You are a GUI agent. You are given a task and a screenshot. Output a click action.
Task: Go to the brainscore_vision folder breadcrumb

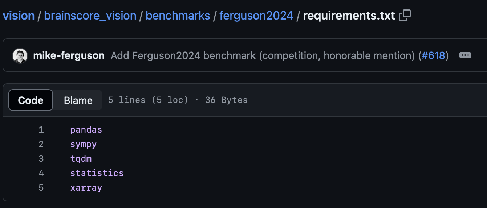[x=90, y=16]
